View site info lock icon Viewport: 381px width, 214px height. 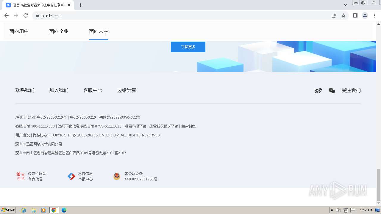coord(38,15)
